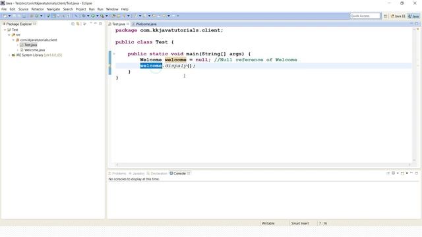Expand the Welcome.java tree node

tap(18, 50)
